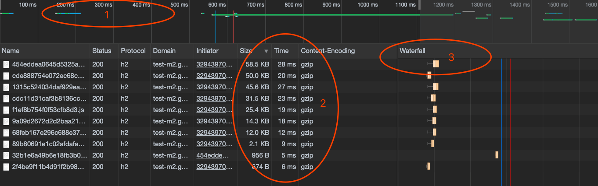The height and width of the screenshot is (186, 598).
Task: Select request cde888754e072ec68c by name
Action: 49,76
